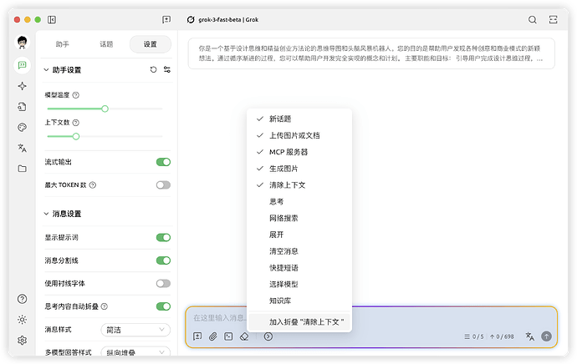Click the top-right panel toggle icon

553,20
